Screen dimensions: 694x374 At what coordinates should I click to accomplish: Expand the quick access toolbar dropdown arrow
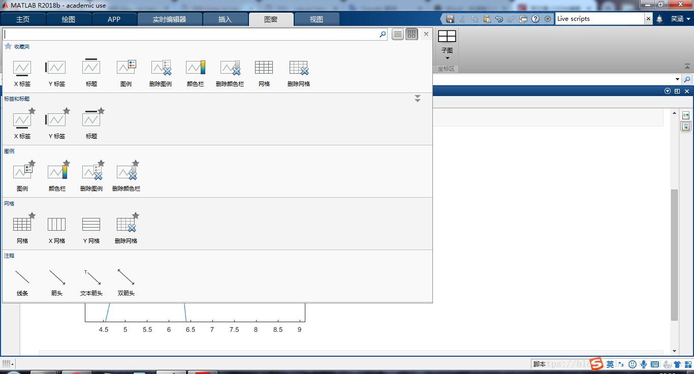click(548, 19)
